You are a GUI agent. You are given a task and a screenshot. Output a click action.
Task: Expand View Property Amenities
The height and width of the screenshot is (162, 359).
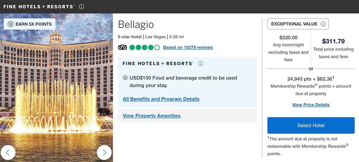point(152,116)
